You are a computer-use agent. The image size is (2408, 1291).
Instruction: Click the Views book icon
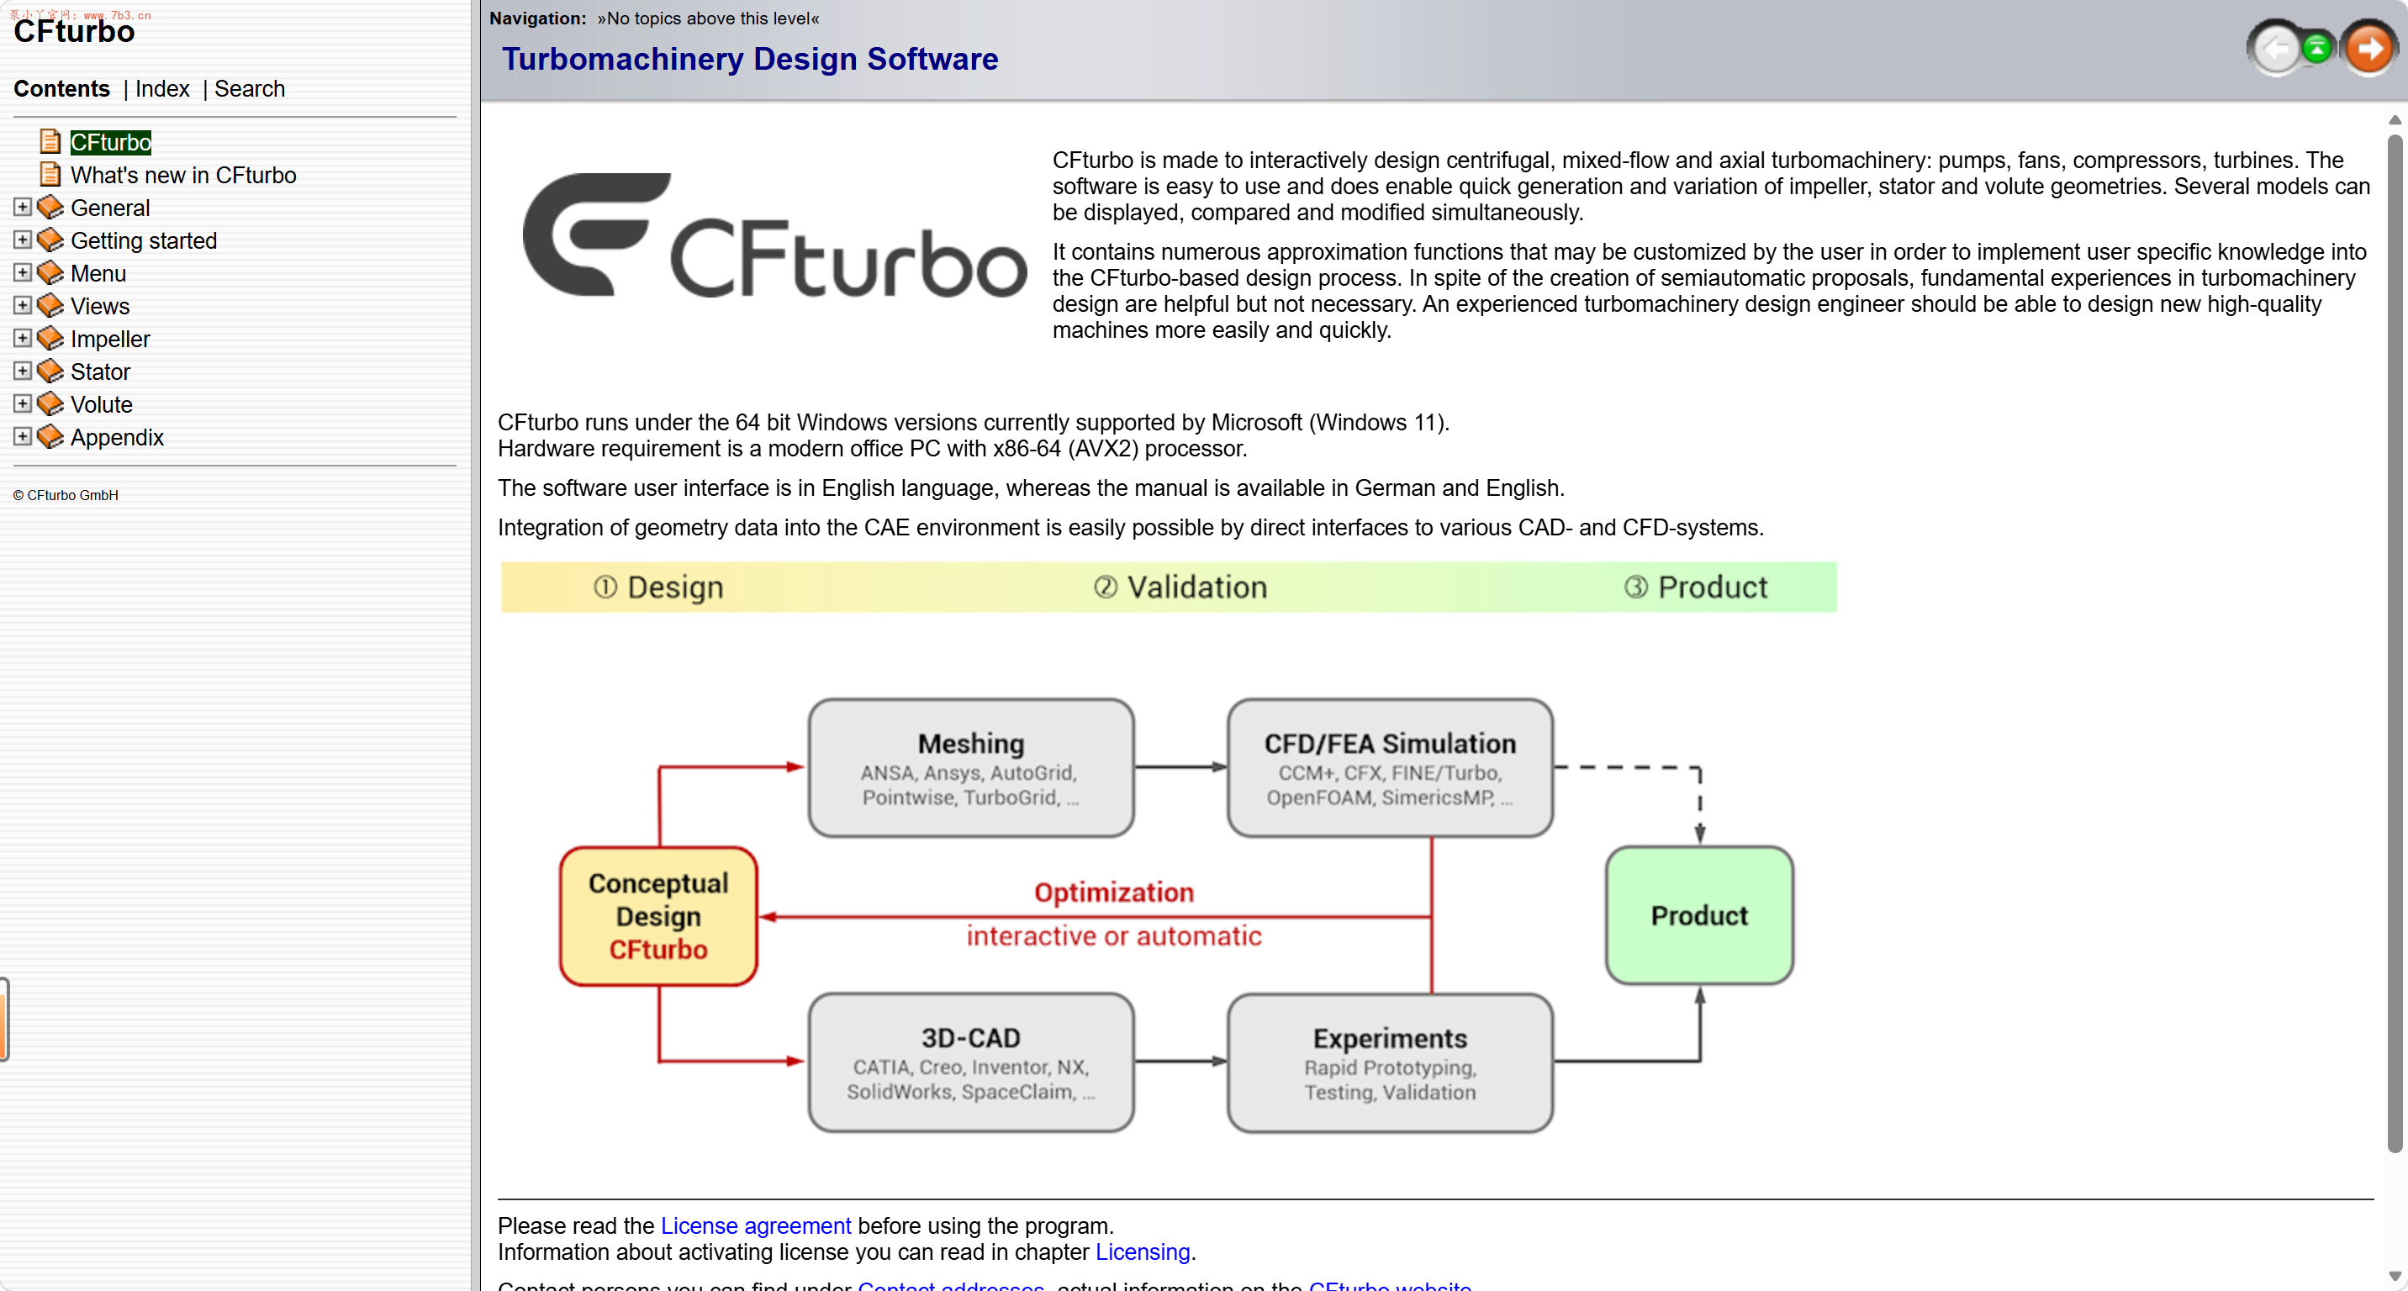(x=50, y=305)
